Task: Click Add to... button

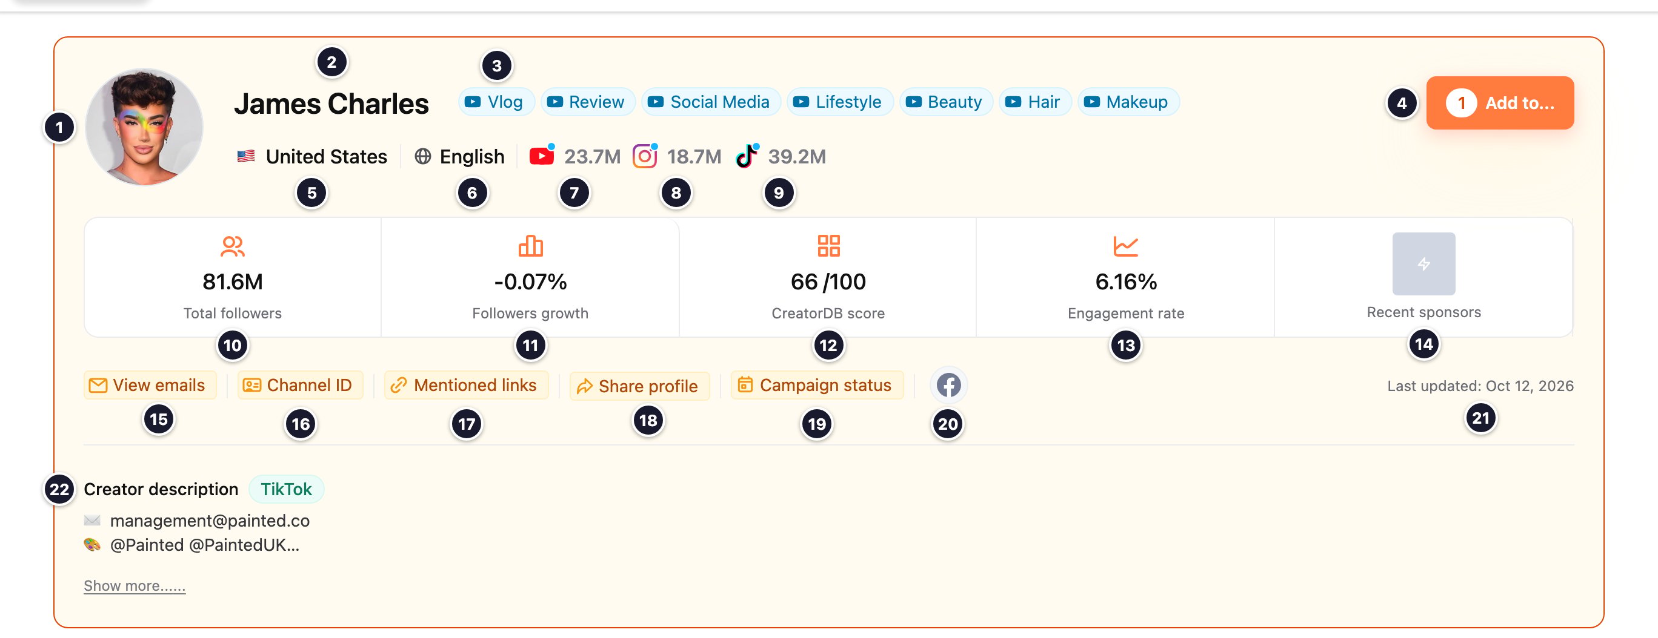Action: 1500,103
